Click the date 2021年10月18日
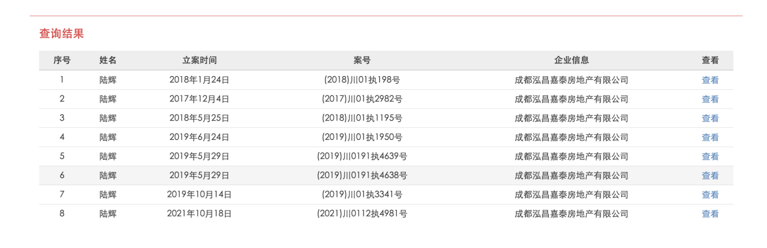767x248 pixels. [199, 214]
